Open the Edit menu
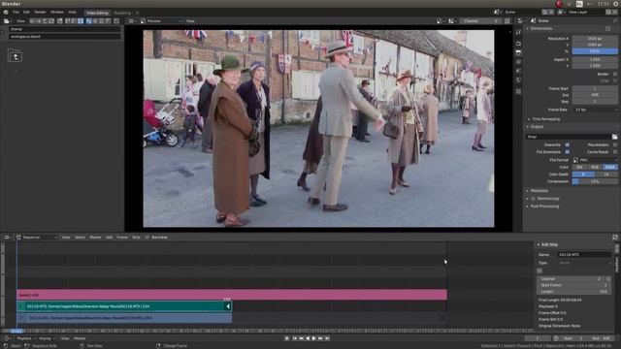The height and width of the screenshot is (349, 621). [x=26, y=13]
